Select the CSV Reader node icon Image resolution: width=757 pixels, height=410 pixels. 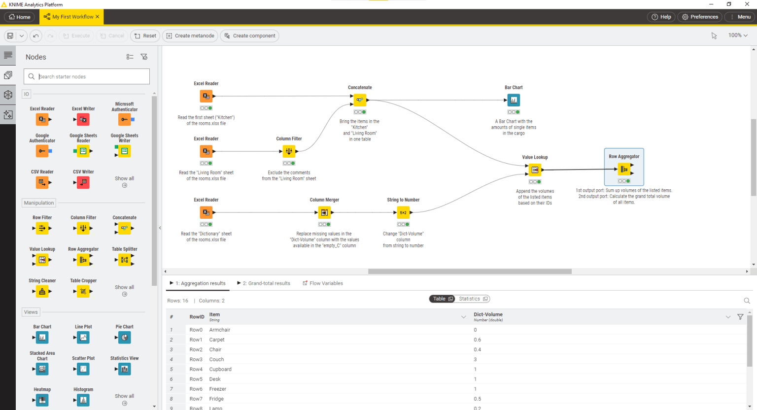point(42,182)
